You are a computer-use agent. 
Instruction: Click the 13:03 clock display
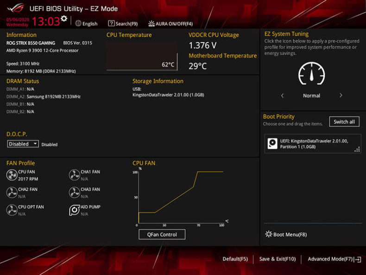pos(46,21)
